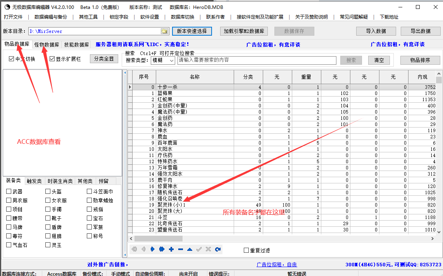Uncheck the 显示扩展栏 checkbox
The height and width of the screenshot is (276, 443).
pyautogui.click(x=52, y=59)
